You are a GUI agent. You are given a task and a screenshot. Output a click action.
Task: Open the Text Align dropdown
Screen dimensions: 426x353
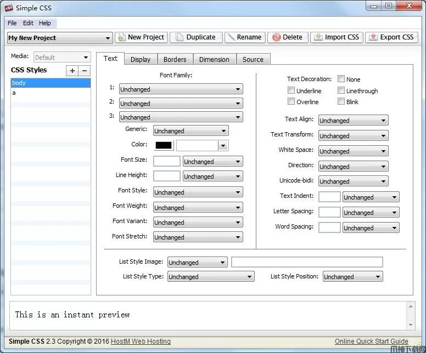click(x=353, y=121)
